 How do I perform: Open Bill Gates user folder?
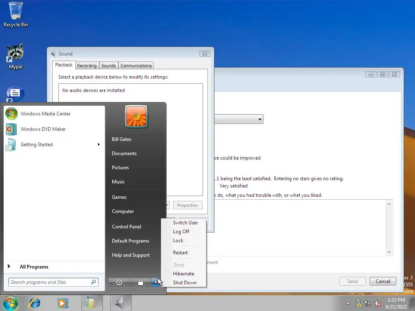click(x=122, y=139)
